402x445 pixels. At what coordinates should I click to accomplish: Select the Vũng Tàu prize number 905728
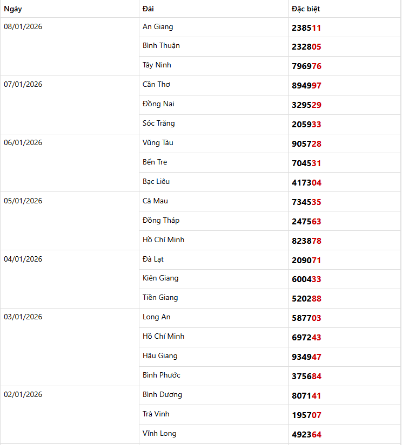point(306,144)
